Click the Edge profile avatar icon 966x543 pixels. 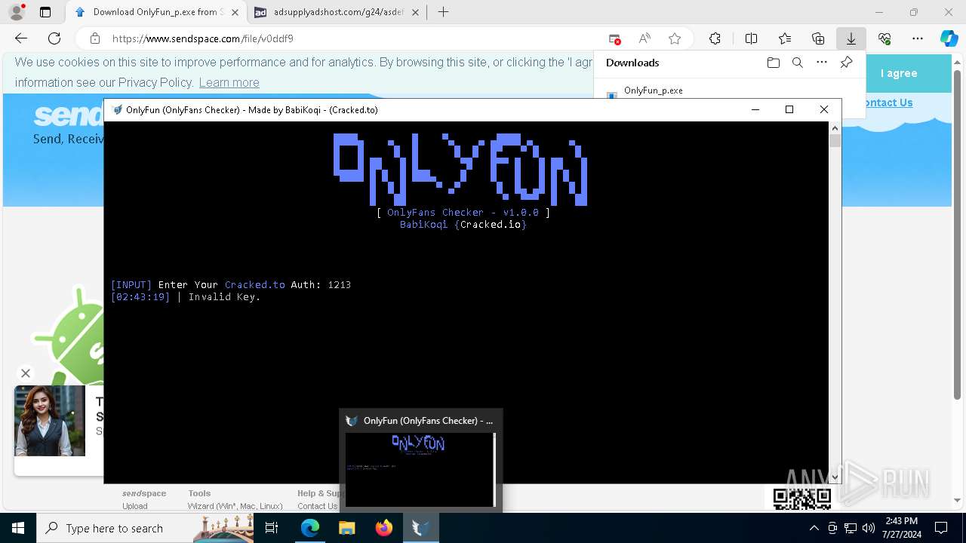coord(17,12)
